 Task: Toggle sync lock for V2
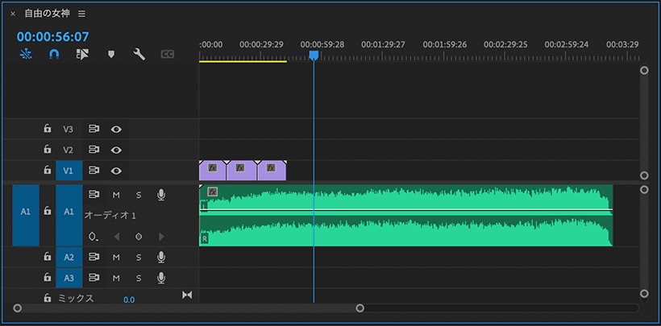[x=94, y=150]
